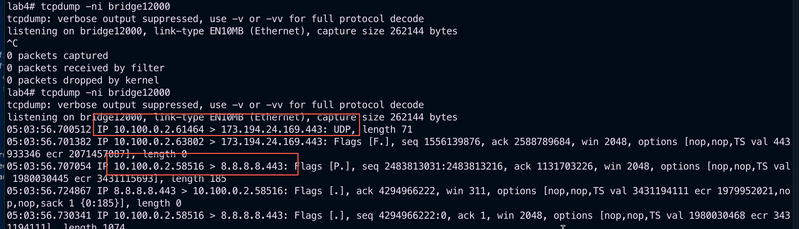Click 'seq 4294966222:0' in last packet
The width and height of the screenshot is (799, 229).
pos(401,215)
